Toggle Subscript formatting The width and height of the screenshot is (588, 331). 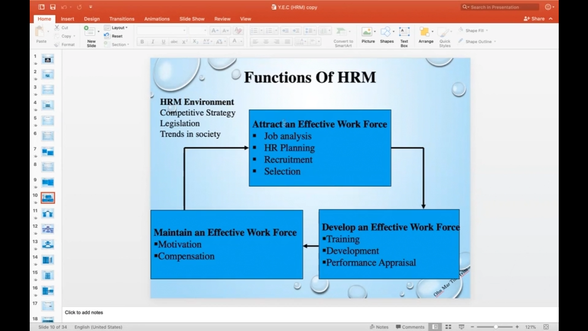pos(195,42)
